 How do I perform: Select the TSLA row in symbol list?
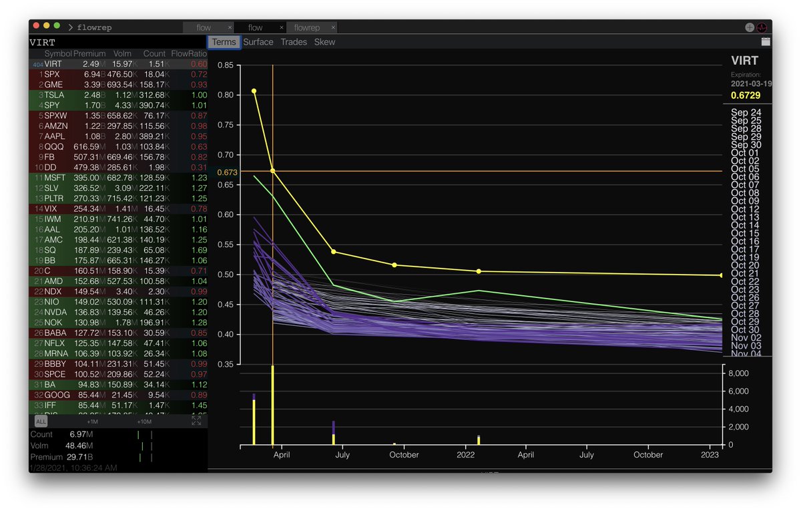point(118,95)
